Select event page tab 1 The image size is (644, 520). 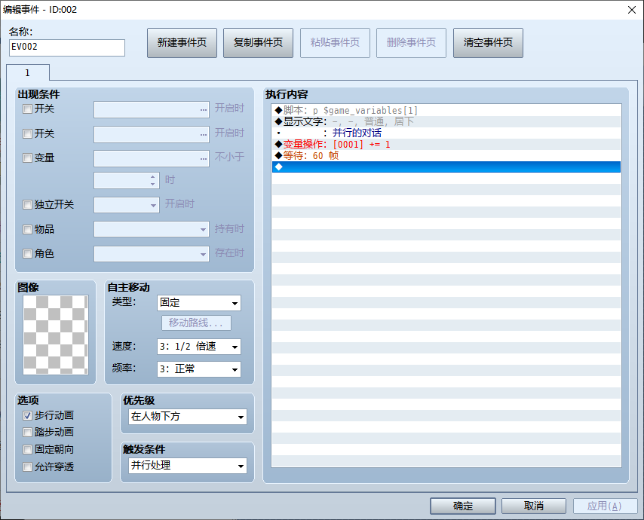(28, 72)
